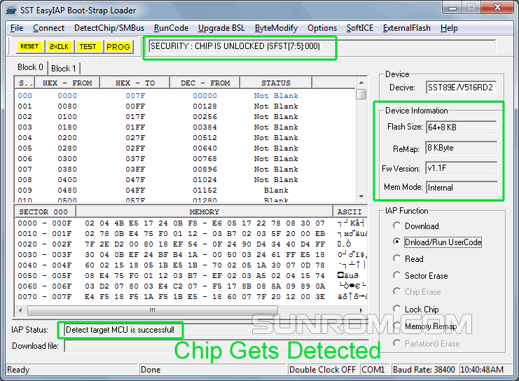This screenshot has height=381, width=519.
Task: Open the DetectChip/SMBus menu
Action: [x=109, y=28]
